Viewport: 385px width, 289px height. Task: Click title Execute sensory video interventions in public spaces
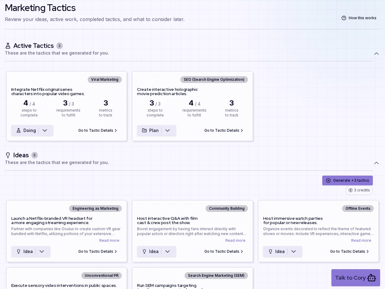pyautogui.click(x=64, y=285)
